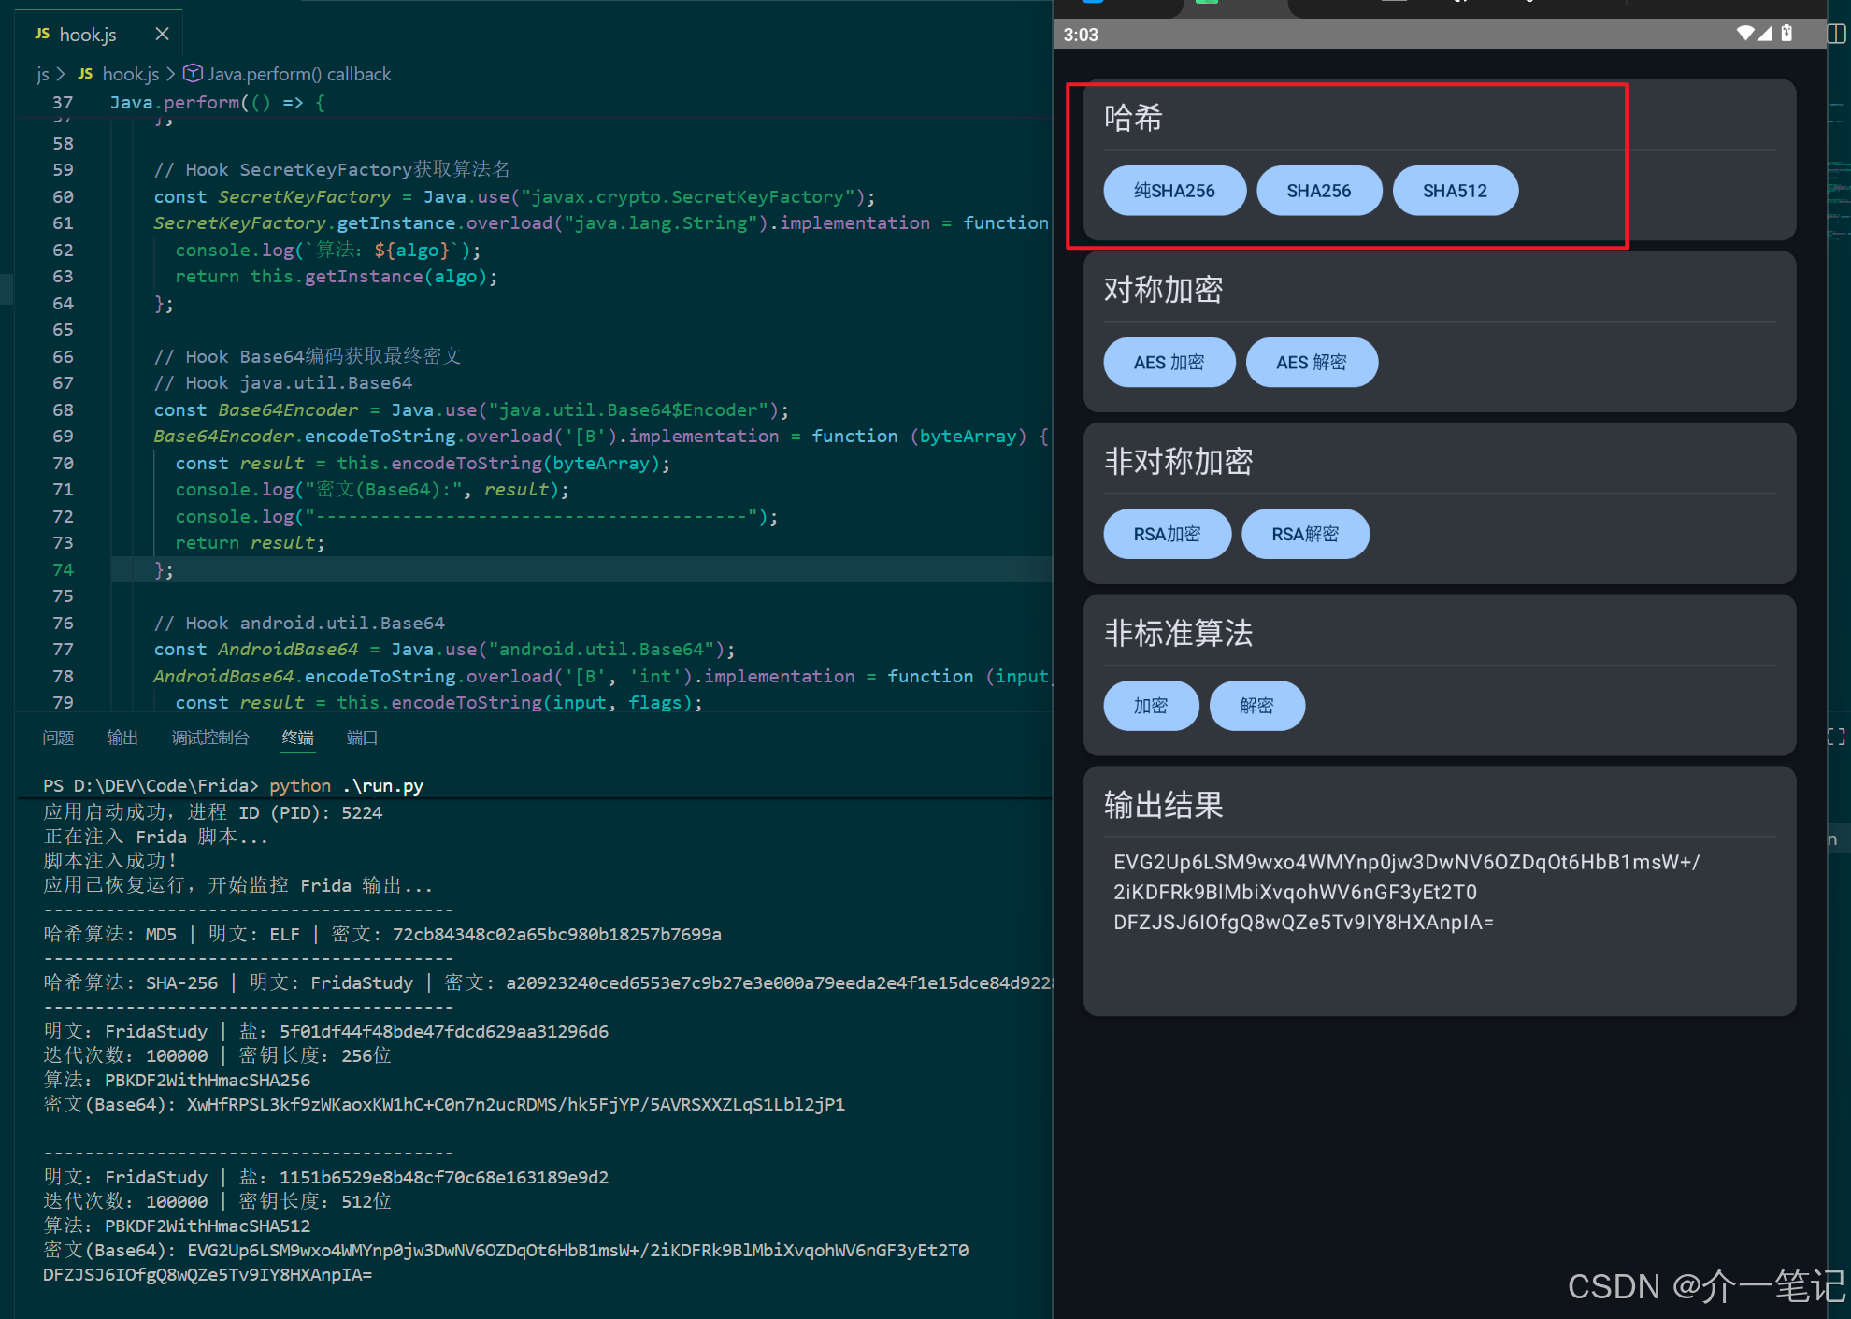Switch to the 输出 panel tab

click(x=122, y=738)
